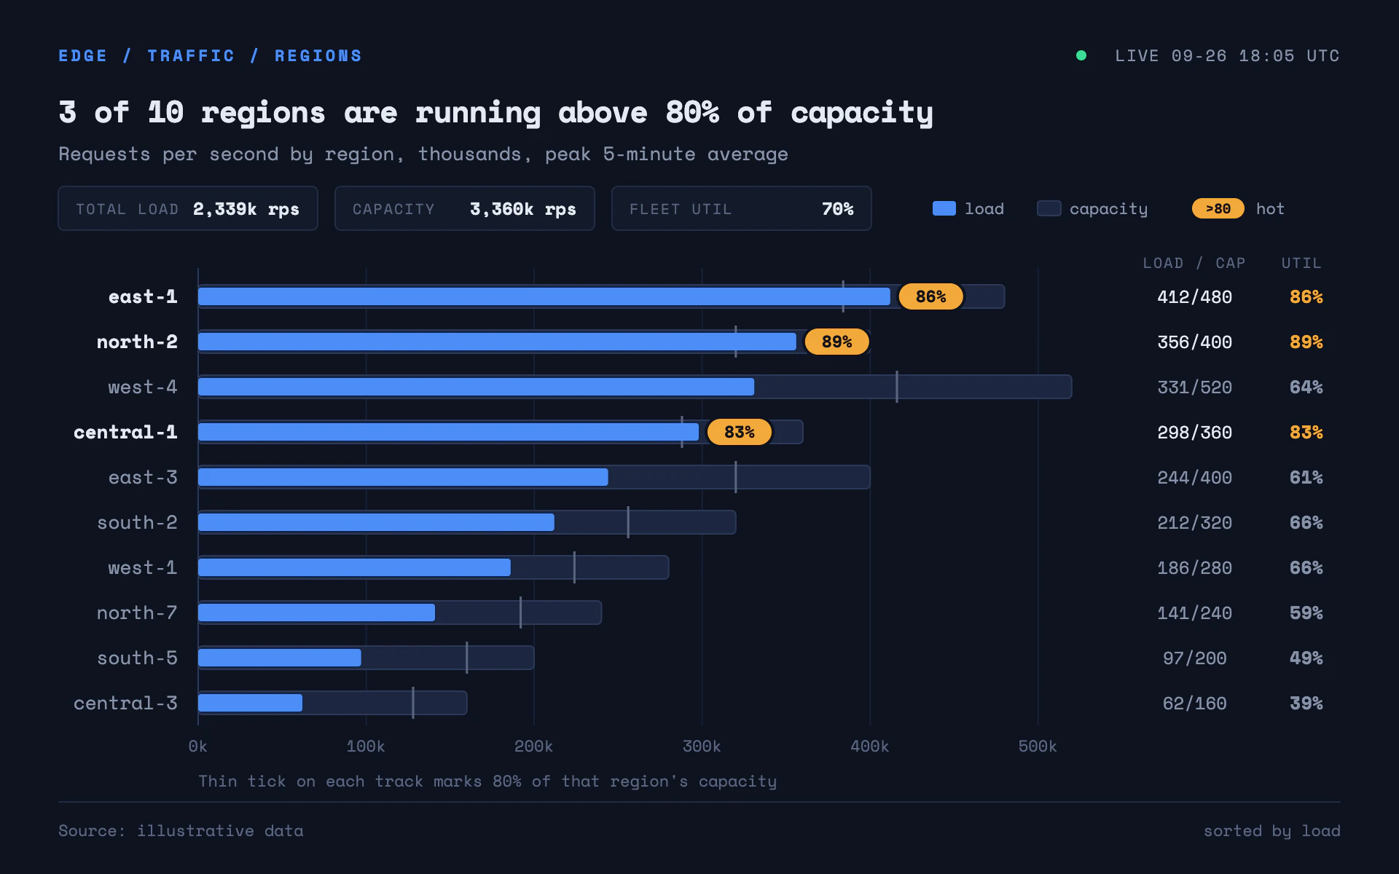This screenshot has height=874, width=1399.
Task: Select the east-1 region label
Action: 143,296
